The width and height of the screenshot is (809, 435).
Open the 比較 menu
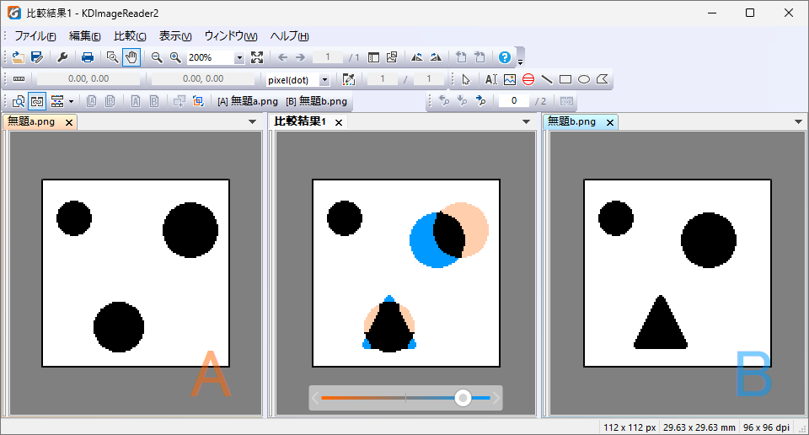(x=130, y=36)
